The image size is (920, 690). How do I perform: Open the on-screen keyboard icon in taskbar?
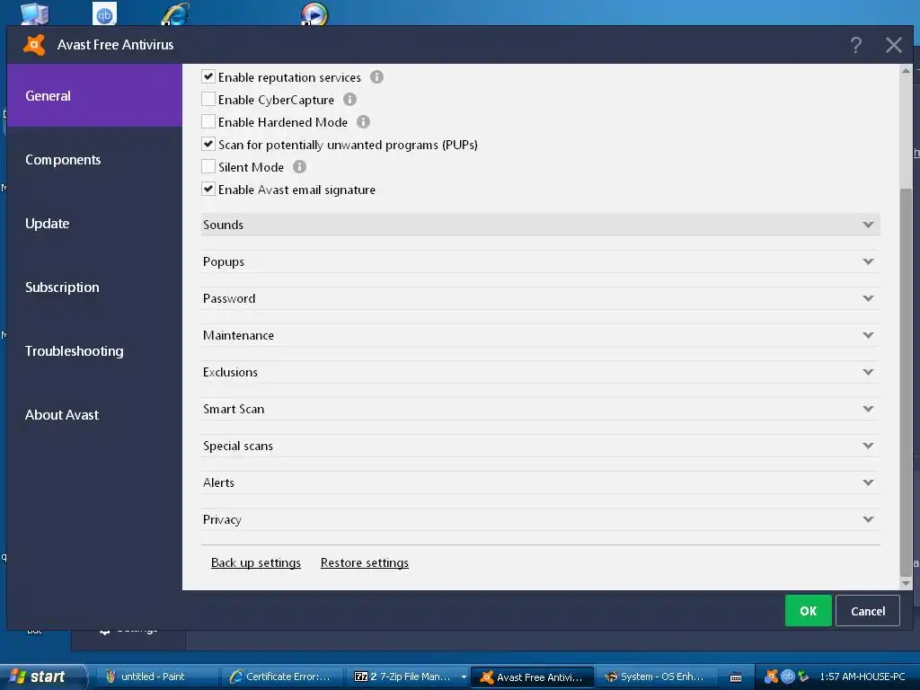click(x=736, y=677)
